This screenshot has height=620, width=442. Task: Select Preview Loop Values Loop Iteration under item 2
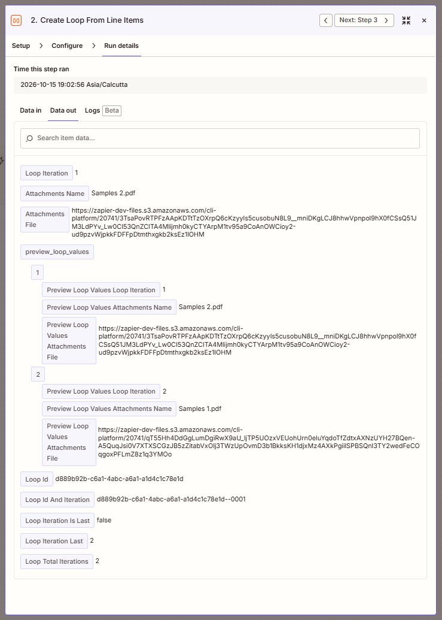pos(101,391)
